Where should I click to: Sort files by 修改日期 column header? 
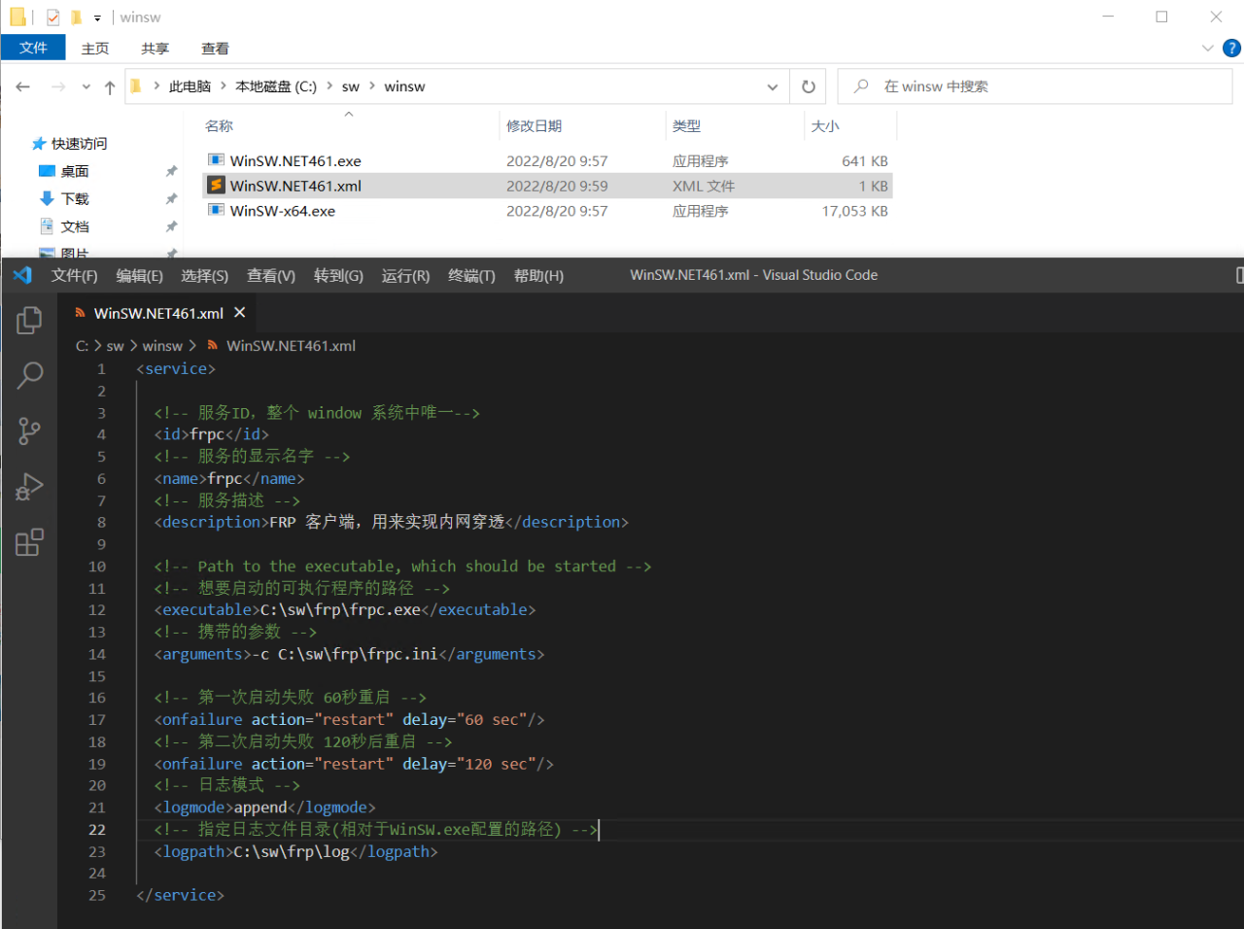(x=535, y=126)
